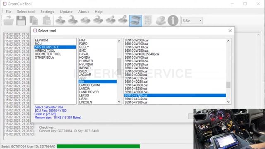Click the highlighted Select tool toolbar icon

click(x=135, y=21)
